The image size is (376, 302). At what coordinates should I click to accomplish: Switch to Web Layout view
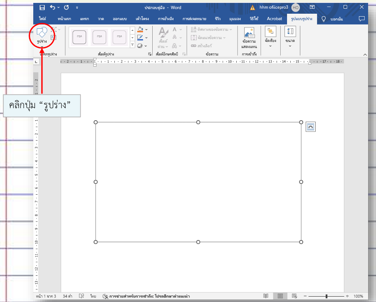[294, 296]
